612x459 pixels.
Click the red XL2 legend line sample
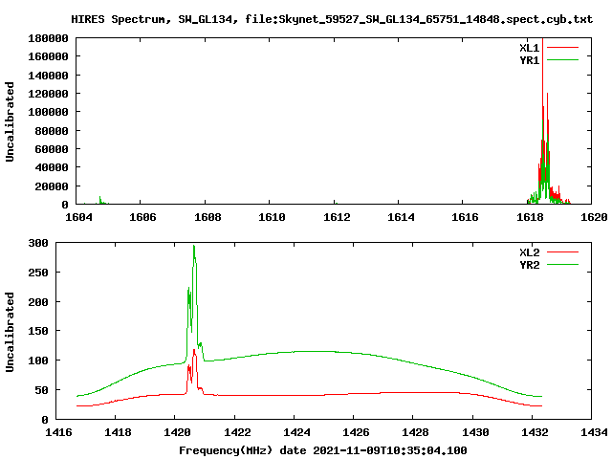[x=562, y=252]
